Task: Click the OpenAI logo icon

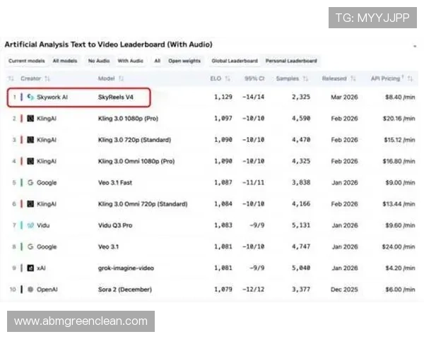Action: (x=30, y=290)
